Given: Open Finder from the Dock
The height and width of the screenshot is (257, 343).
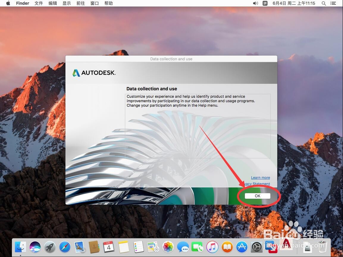Looking at the screenshot, I should click(20, 247).
